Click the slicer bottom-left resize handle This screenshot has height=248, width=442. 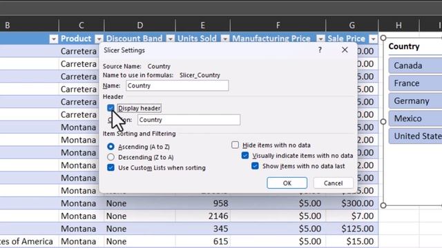383,205
